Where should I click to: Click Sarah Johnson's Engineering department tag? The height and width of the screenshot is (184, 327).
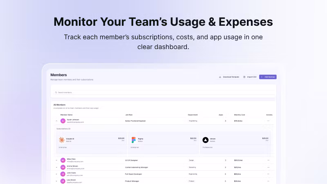point(193,121)
